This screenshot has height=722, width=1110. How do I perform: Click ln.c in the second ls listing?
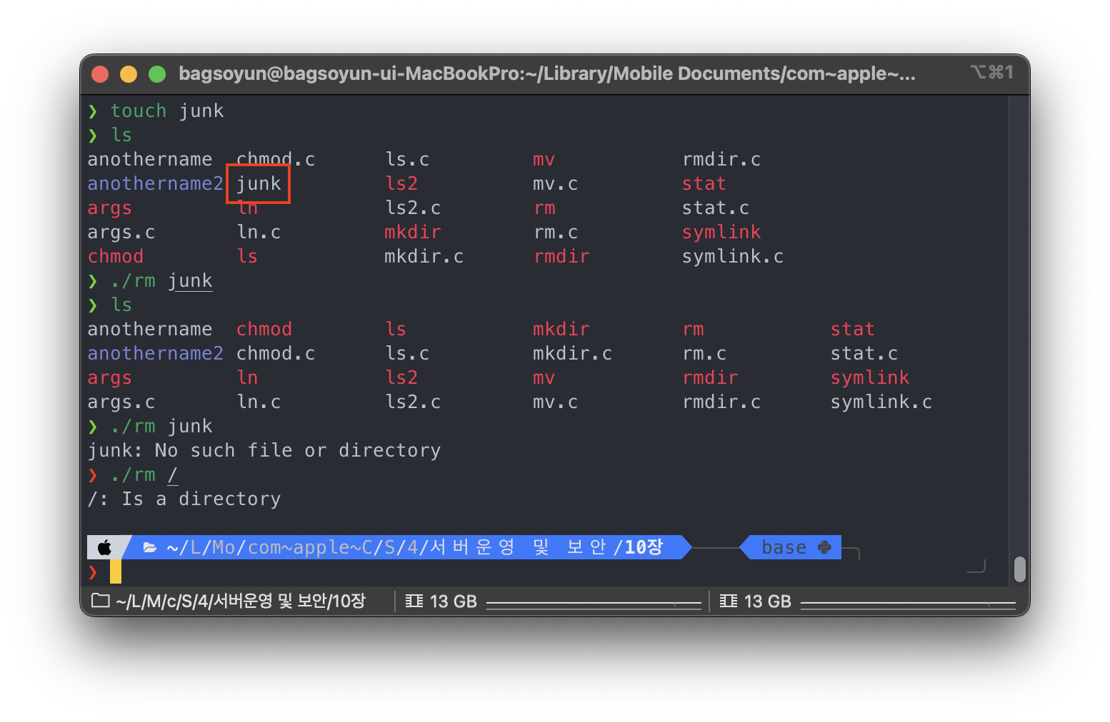point(259,402)
